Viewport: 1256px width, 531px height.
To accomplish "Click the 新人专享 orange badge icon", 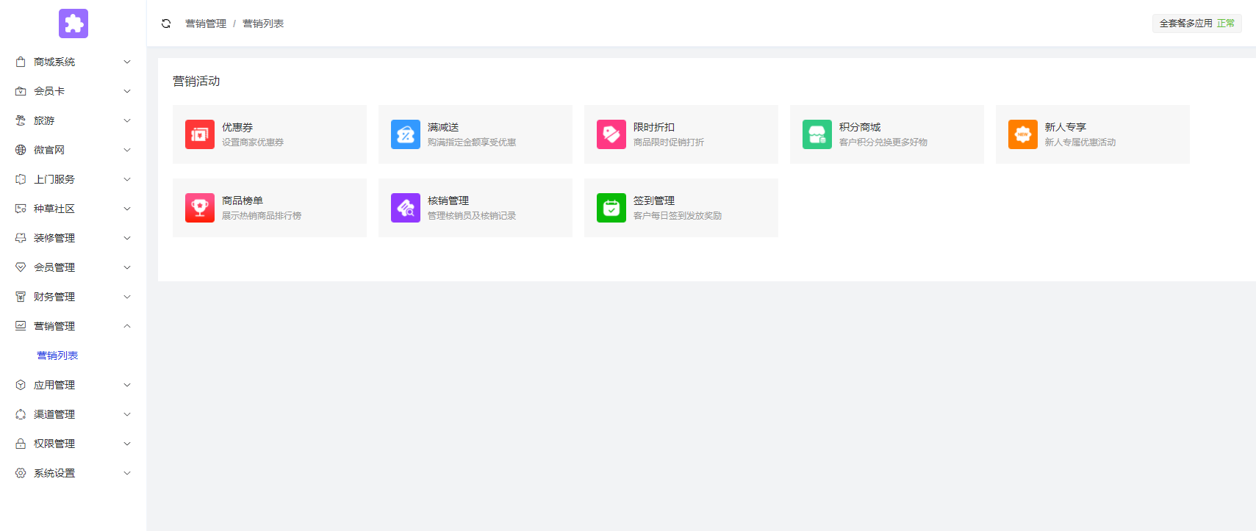I will (x=1023, y=134).
